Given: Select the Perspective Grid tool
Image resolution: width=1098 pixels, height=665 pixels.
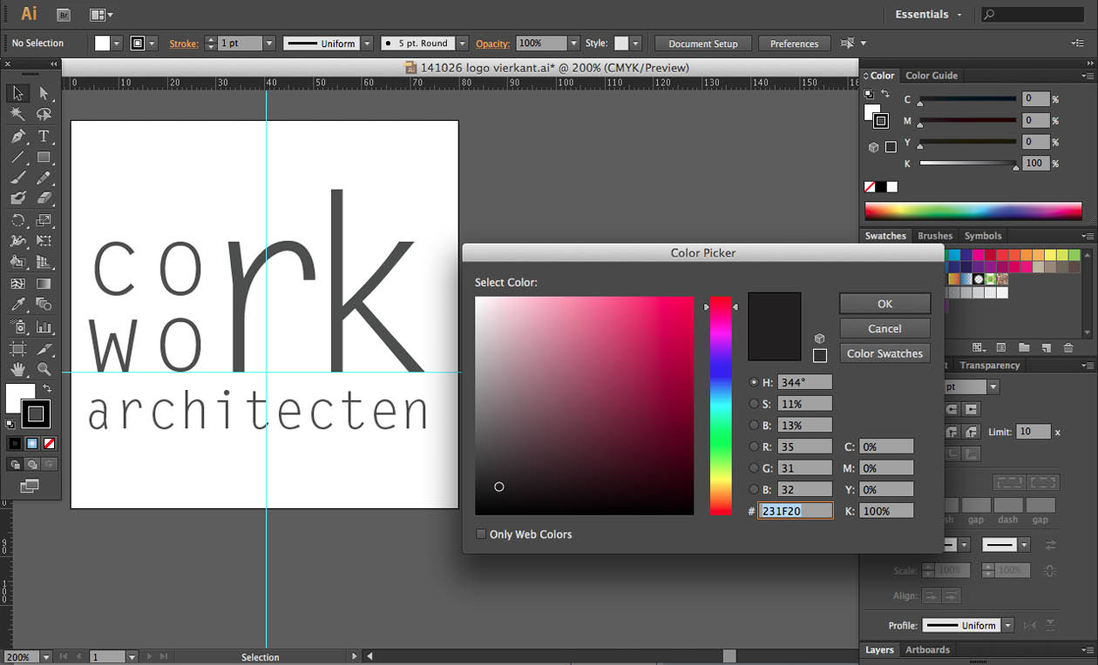Looking at the screenshot, I should click(x=44, y=263).
